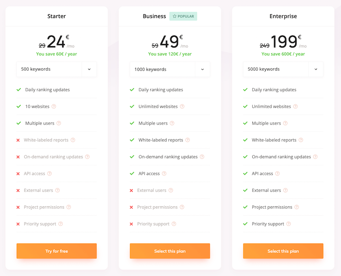Click the Starter plan title
Screen dimensions: 341x276
pyautogui.click(x=56, y=16)
